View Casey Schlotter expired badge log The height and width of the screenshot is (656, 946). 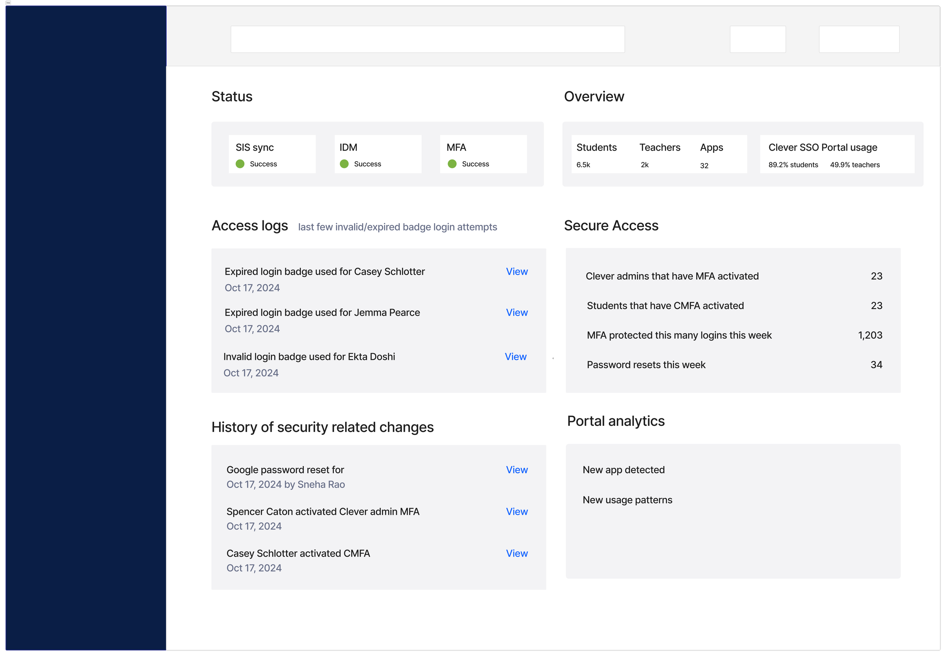[x=517, y=272]
